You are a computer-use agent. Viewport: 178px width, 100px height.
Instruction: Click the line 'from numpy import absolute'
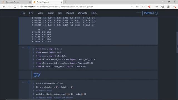pyautogui.click(x=51, y=56)
